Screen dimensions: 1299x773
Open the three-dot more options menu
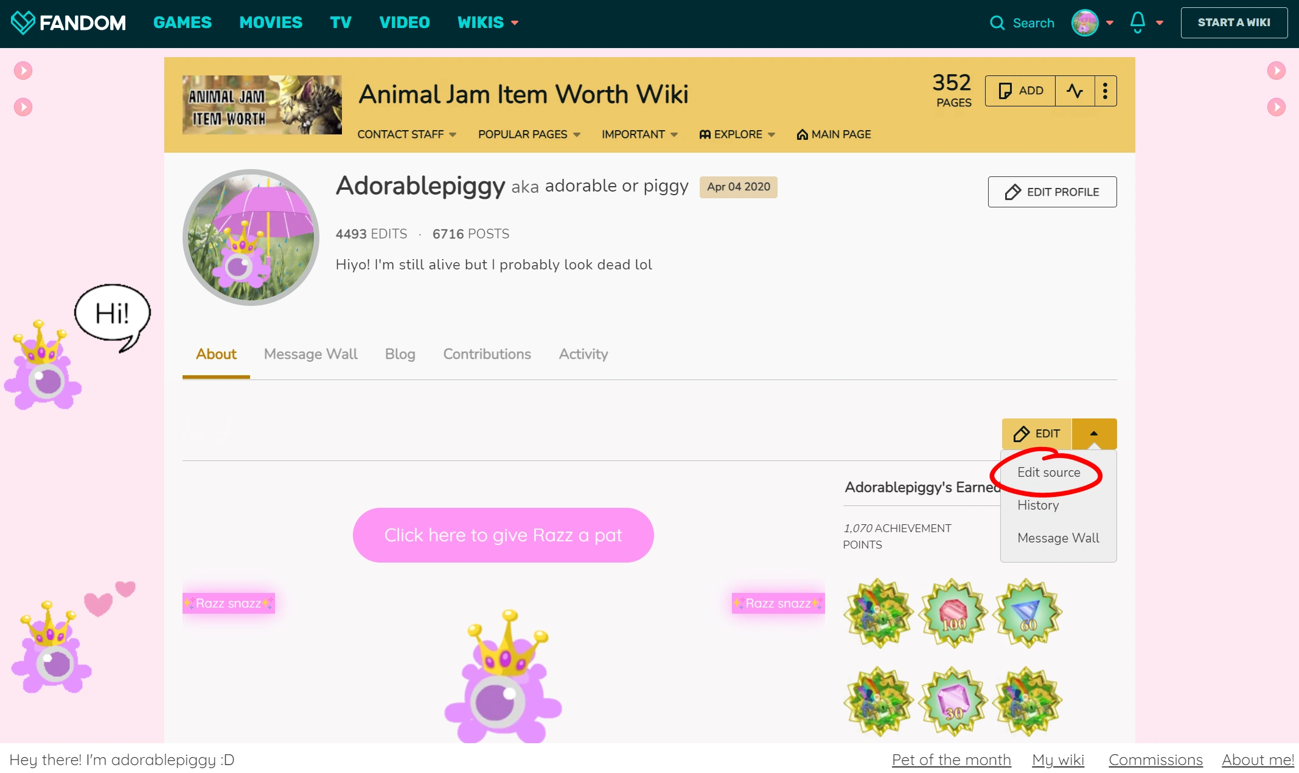pos(1105,91)
